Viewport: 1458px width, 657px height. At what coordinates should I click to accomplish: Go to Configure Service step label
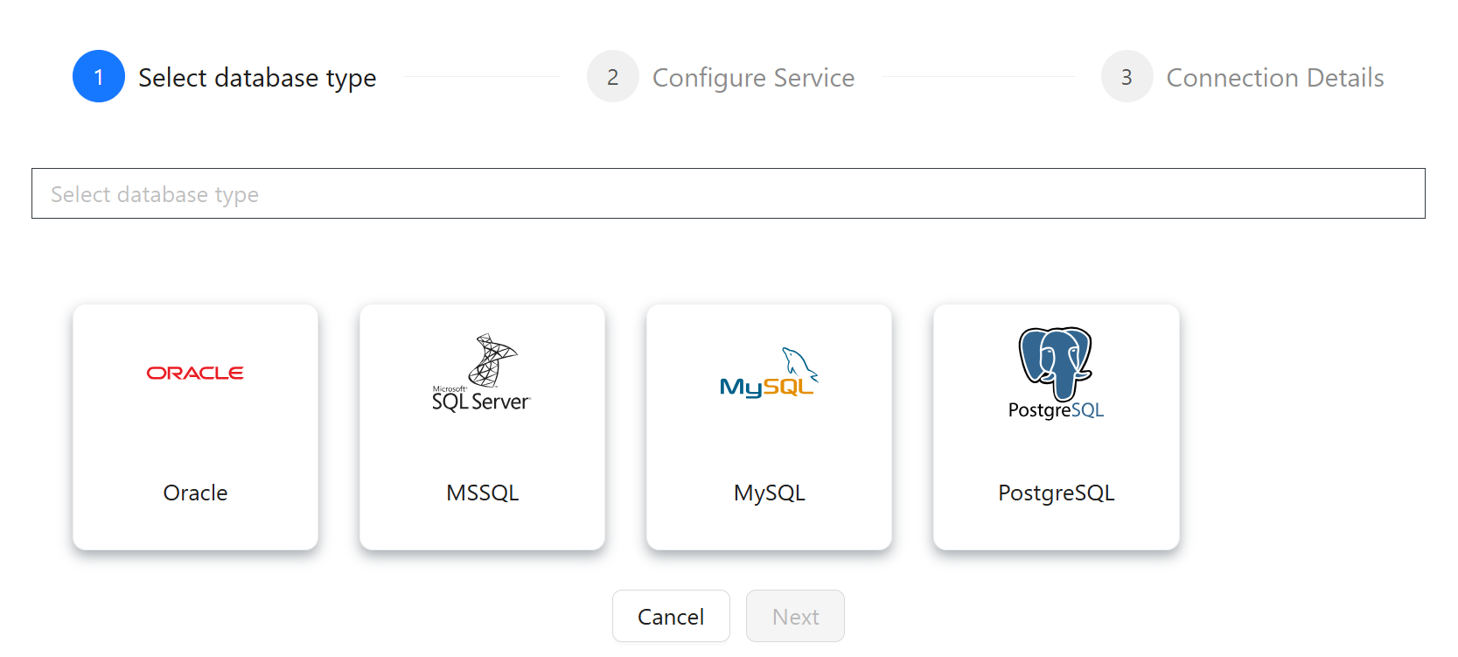pos(753,78)
